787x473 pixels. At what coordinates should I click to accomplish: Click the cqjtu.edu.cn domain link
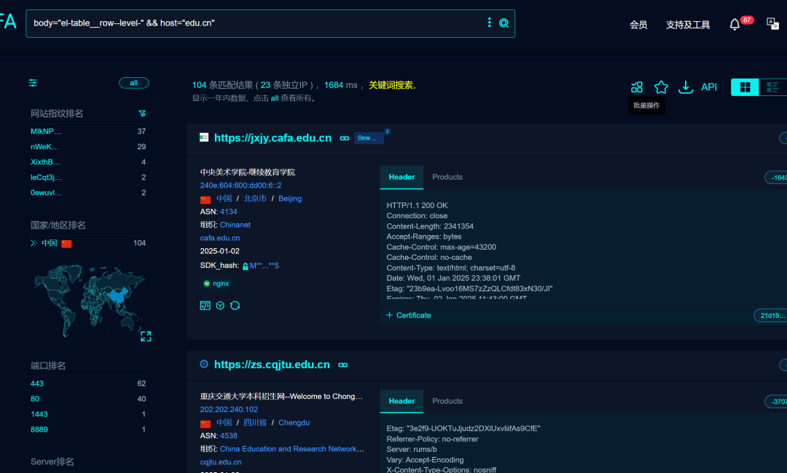(220, 462)
